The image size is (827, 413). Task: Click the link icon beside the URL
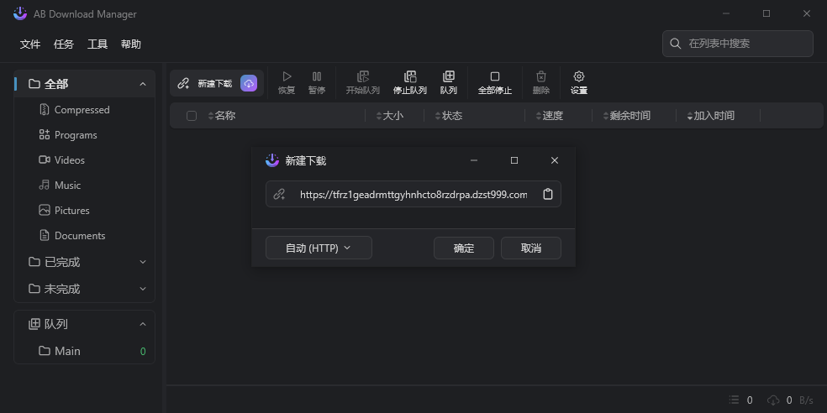[280, 194]
